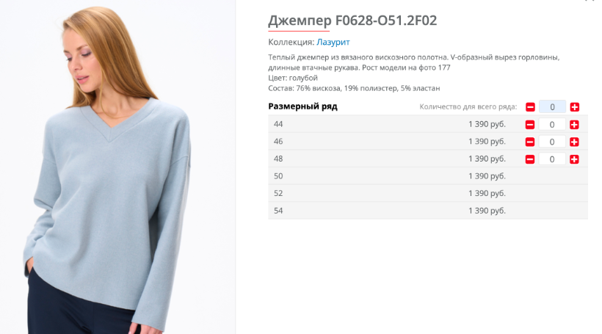Select the size 50 row
Image resolution: width=602 pixels, height=334 pixels.
click(428, 176)
